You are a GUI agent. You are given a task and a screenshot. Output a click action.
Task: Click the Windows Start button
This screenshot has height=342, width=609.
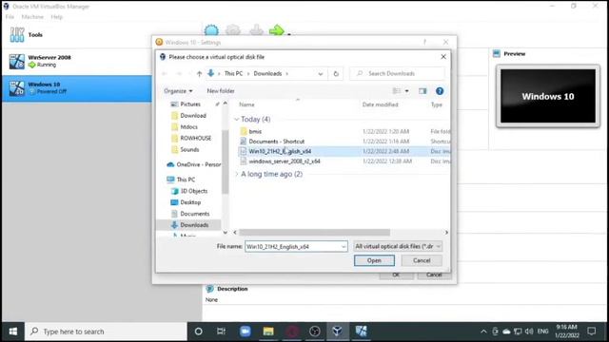tap(12, 332)
